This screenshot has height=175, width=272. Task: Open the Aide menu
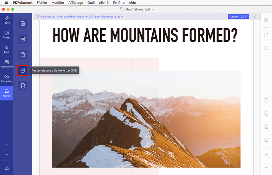point(132,3)
